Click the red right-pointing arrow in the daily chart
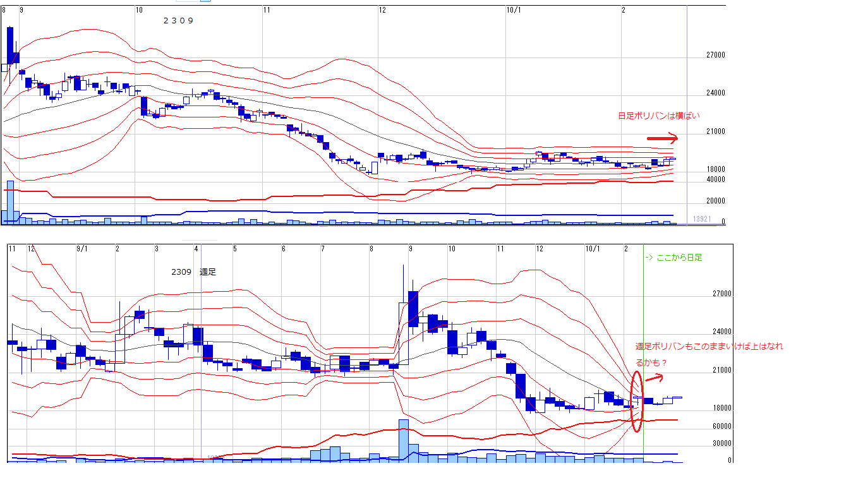 661,138
